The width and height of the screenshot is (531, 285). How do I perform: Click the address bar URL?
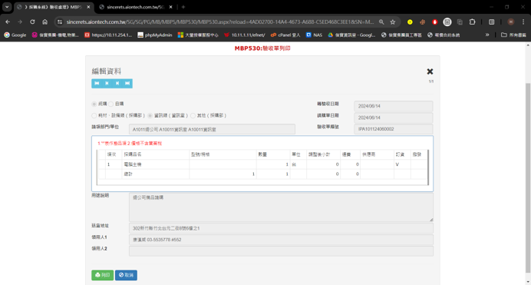pyautogui.click(x=220, y=22)
